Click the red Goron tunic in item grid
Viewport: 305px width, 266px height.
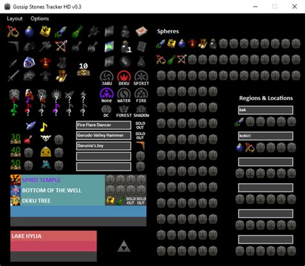pos(45,62)
